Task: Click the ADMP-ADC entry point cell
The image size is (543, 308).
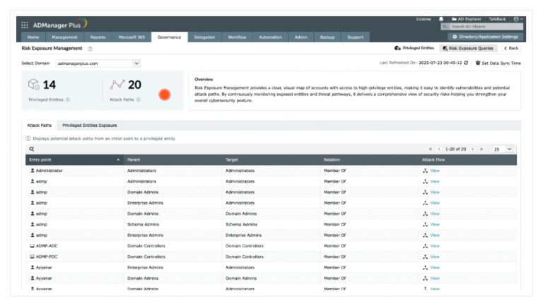Action: (74, 246)
